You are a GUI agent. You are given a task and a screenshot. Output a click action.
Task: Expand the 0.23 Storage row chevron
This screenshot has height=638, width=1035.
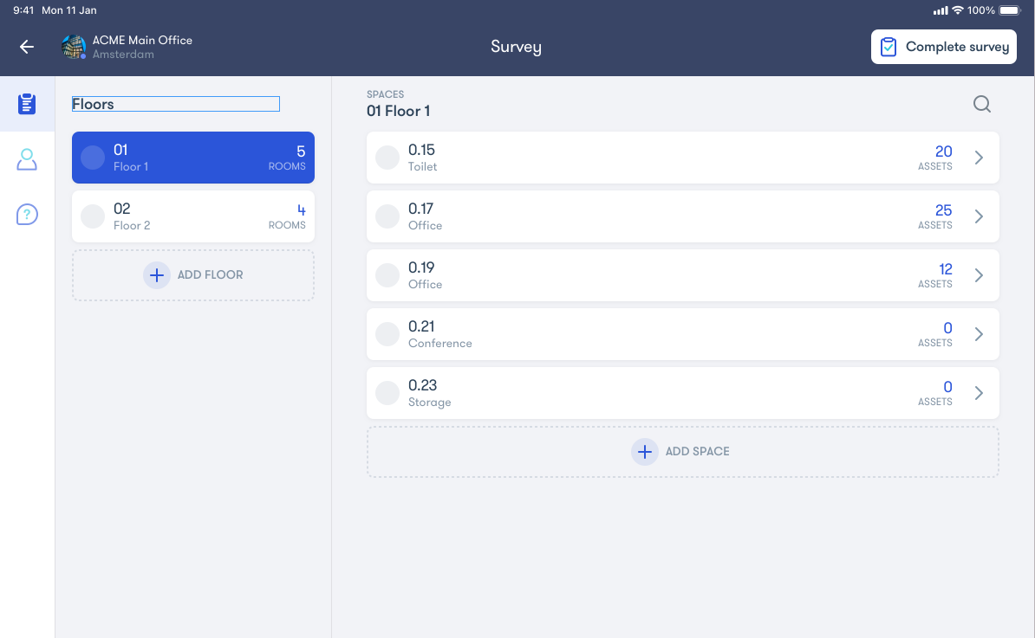click(979, 393)
